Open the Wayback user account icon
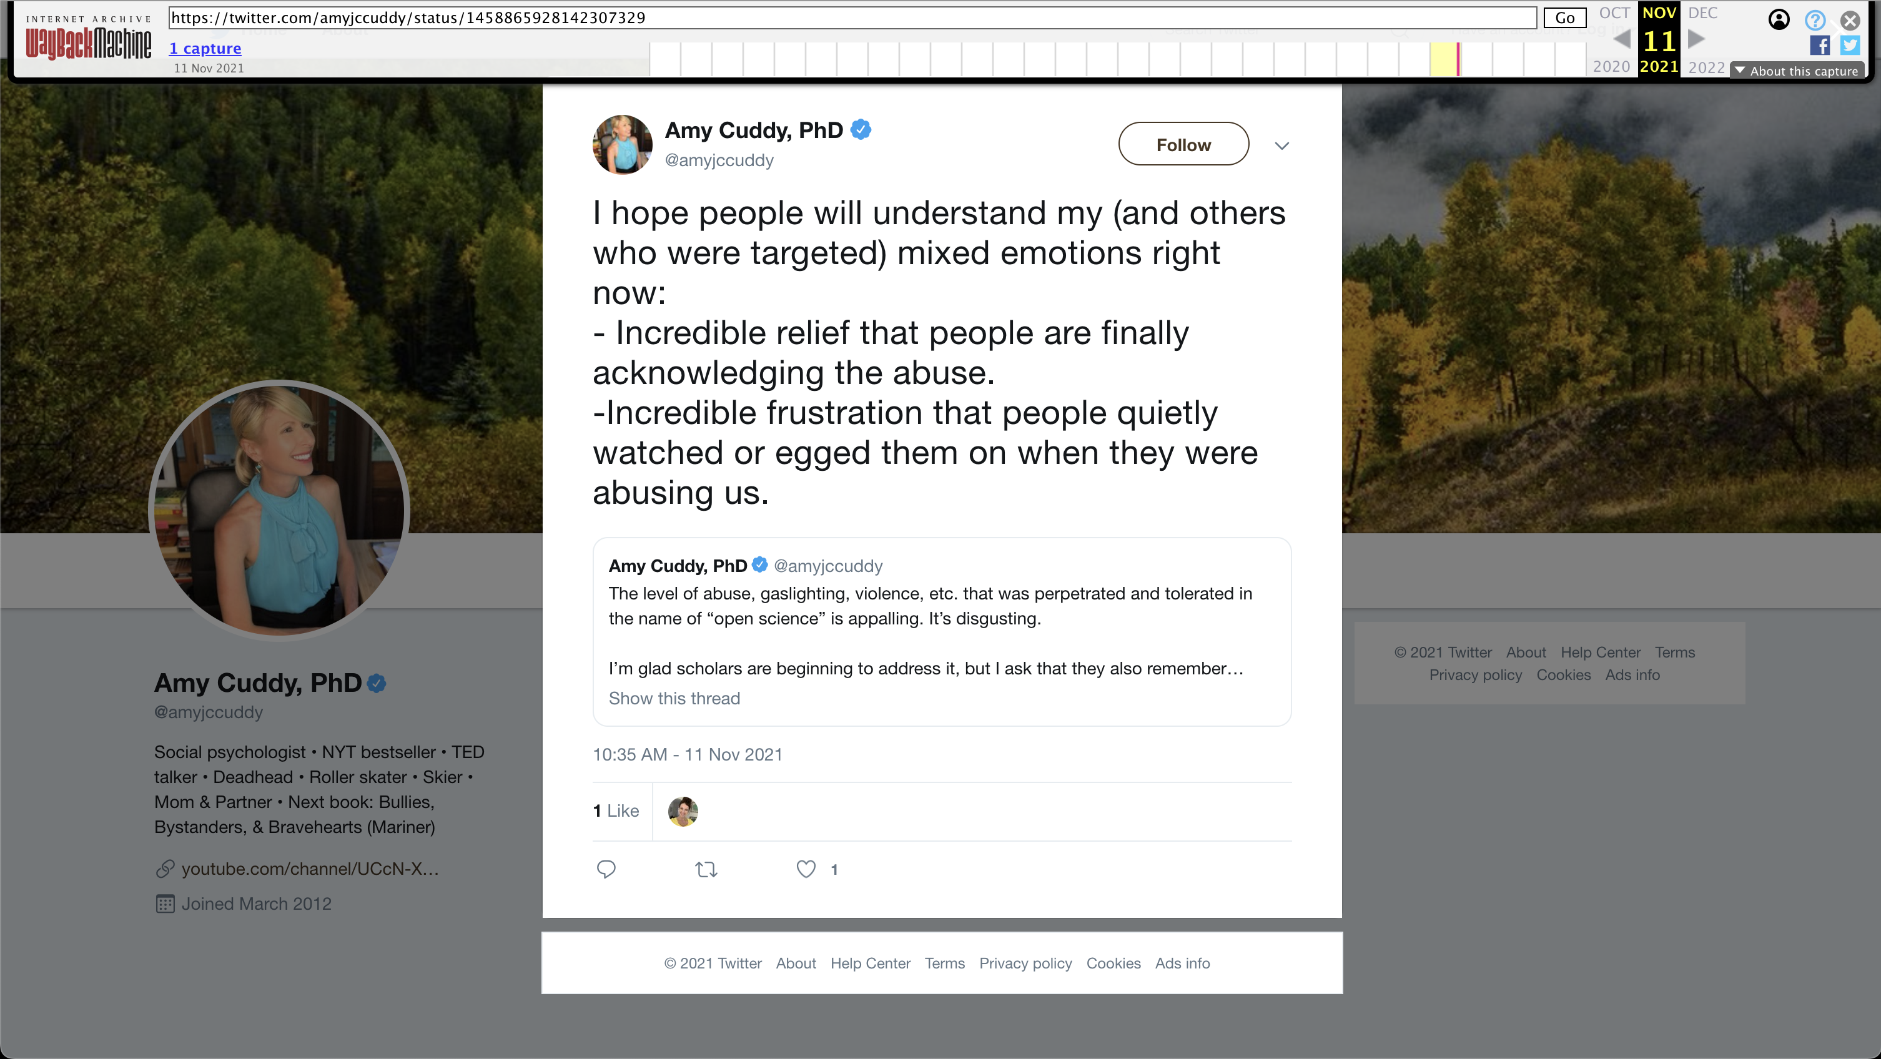Screen dimensions: 1881x1059 [x=1779, y=20]
